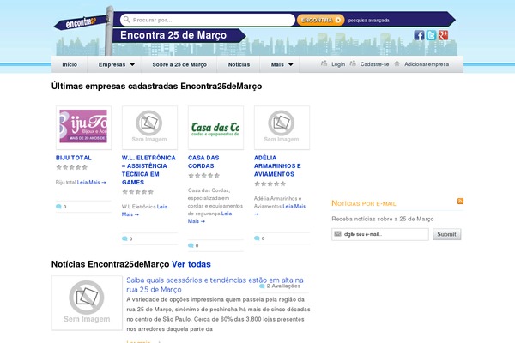Rate Adélia Armarinhos using its stars
The image size is (515, 343).
[x=270, y=184]
